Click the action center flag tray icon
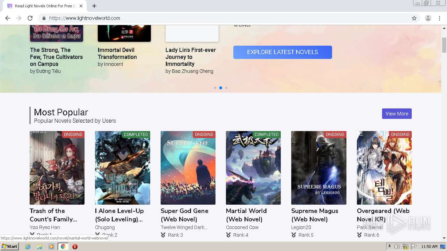Screen dimensions: 447x251 414,246
